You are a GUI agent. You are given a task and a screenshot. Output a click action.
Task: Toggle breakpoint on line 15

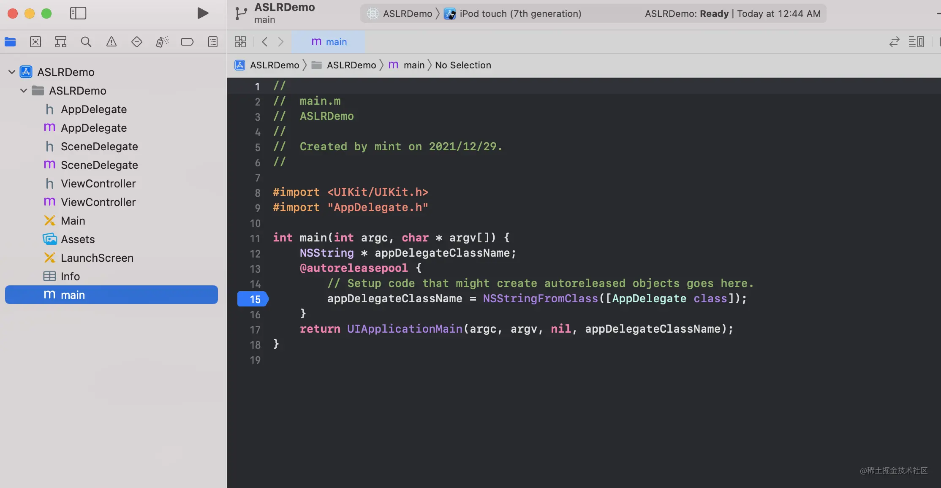tap(253, 299)
